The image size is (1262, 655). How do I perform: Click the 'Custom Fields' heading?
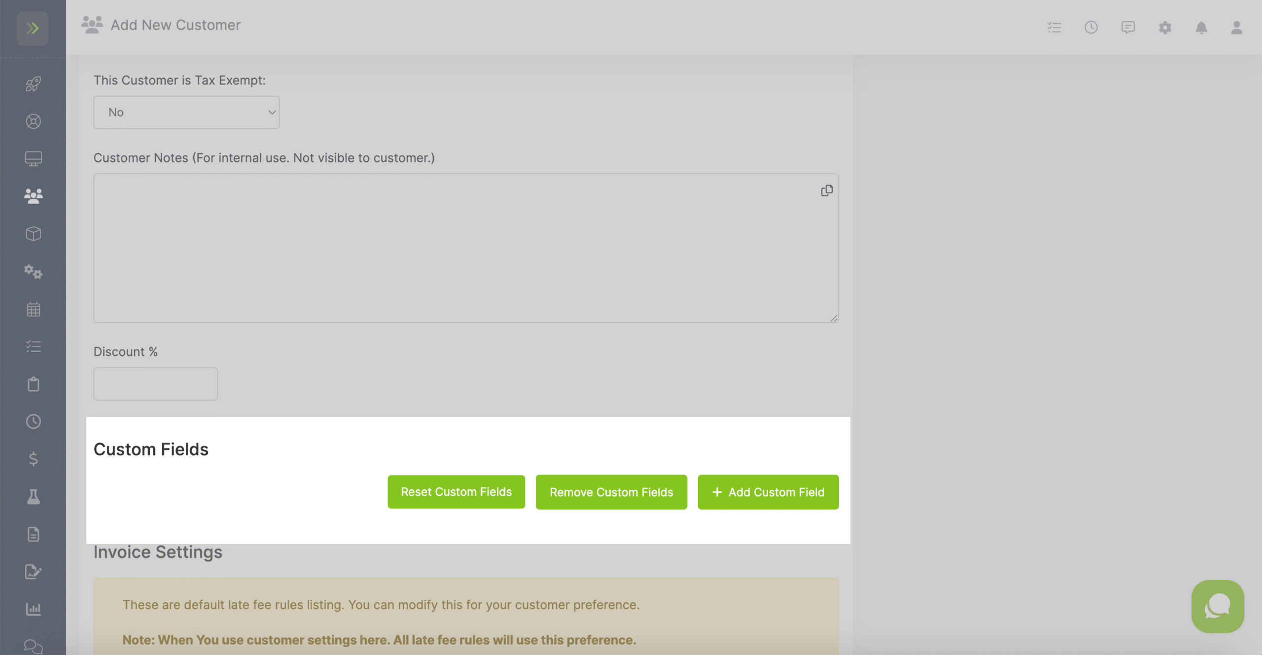pos(151,449)
